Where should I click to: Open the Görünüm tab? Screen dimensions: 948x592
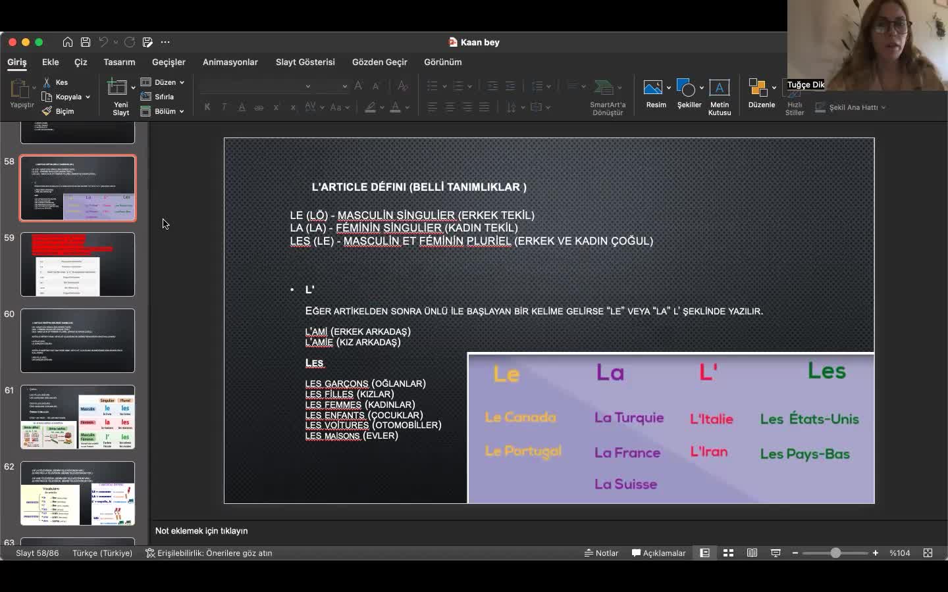(x=443, y=62)
